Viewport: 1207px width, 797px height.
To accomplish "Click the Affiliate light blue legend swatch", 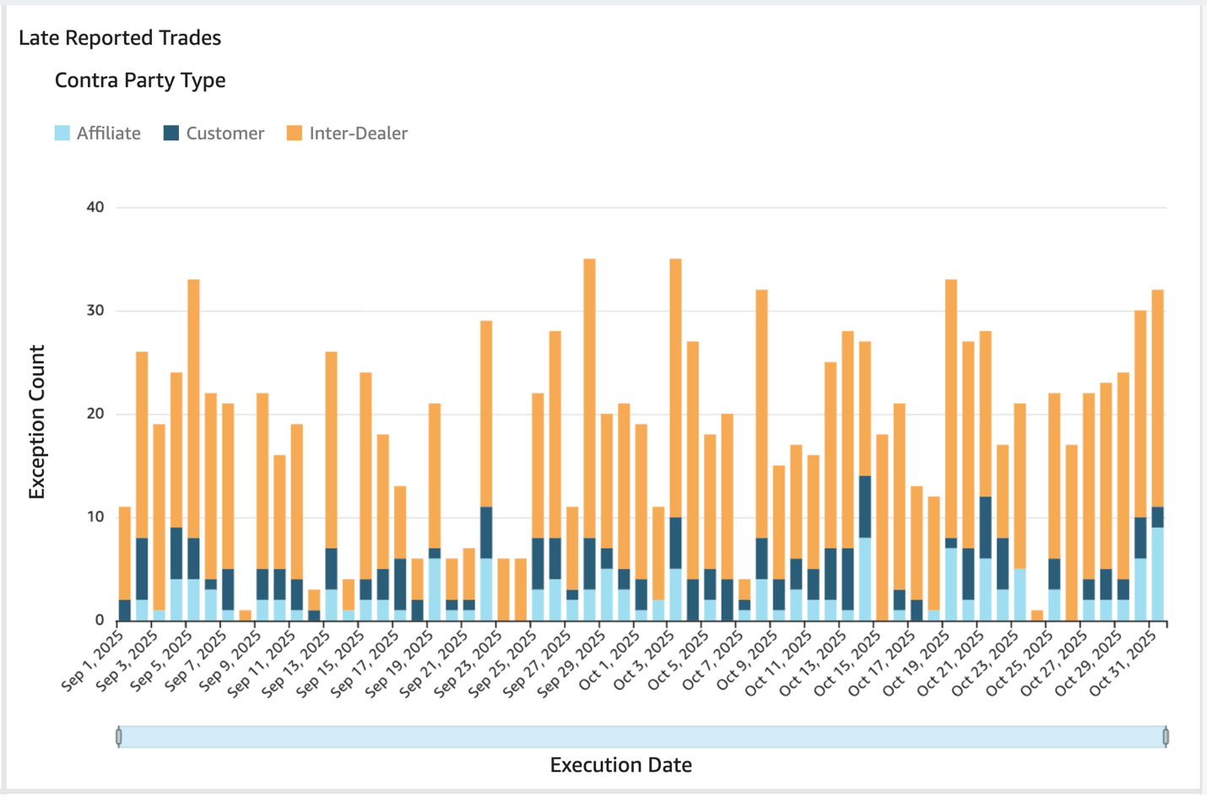I will pos(62,133).
